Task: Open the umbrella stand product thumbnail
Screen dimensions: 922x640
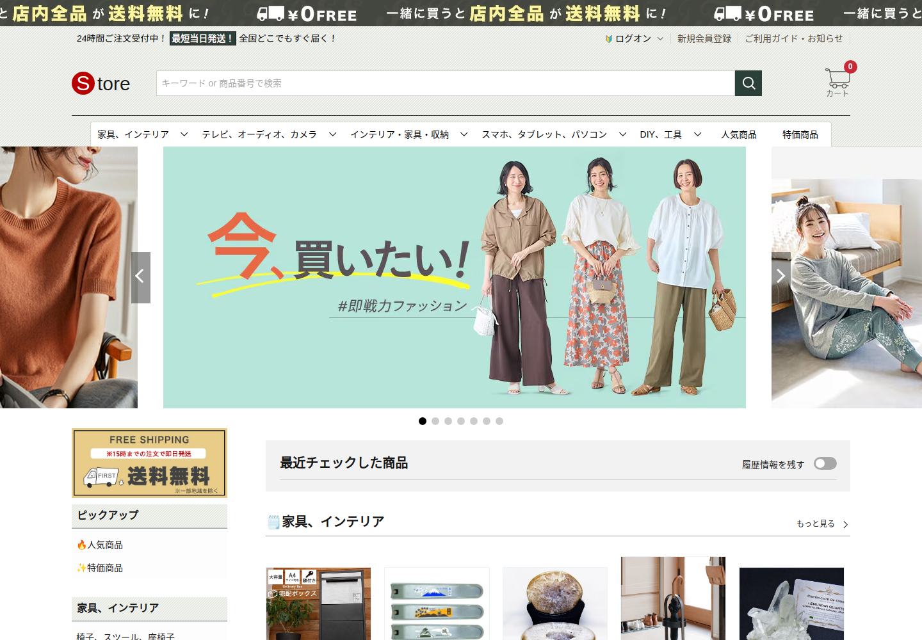Action: (674, 598)
